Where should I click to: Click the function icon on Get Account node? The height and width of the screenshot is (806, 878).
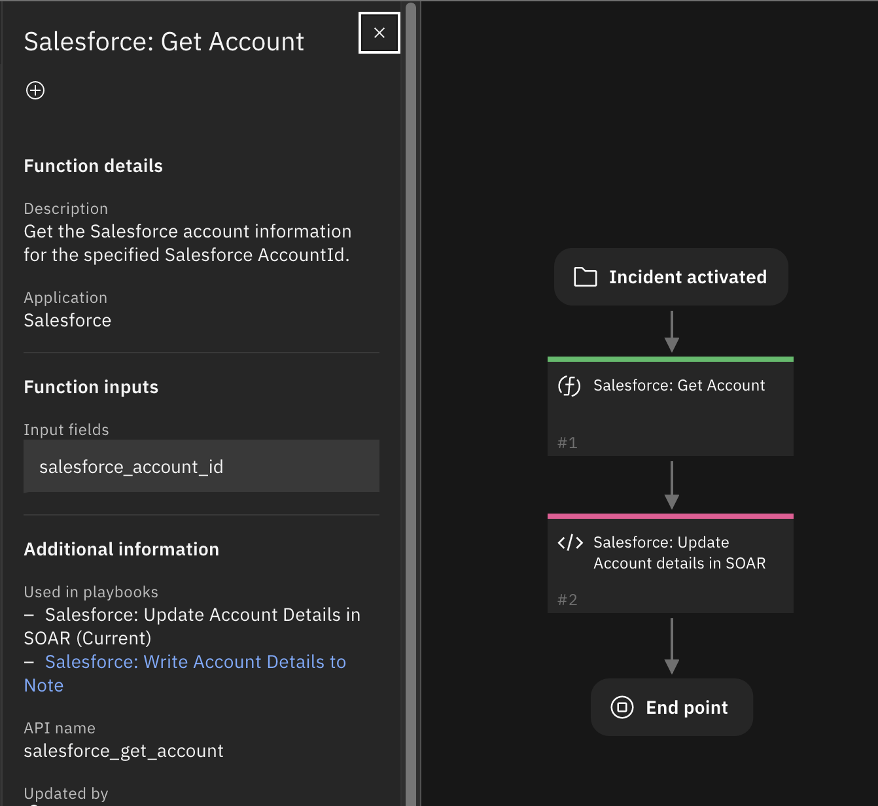tap(569, 386)
